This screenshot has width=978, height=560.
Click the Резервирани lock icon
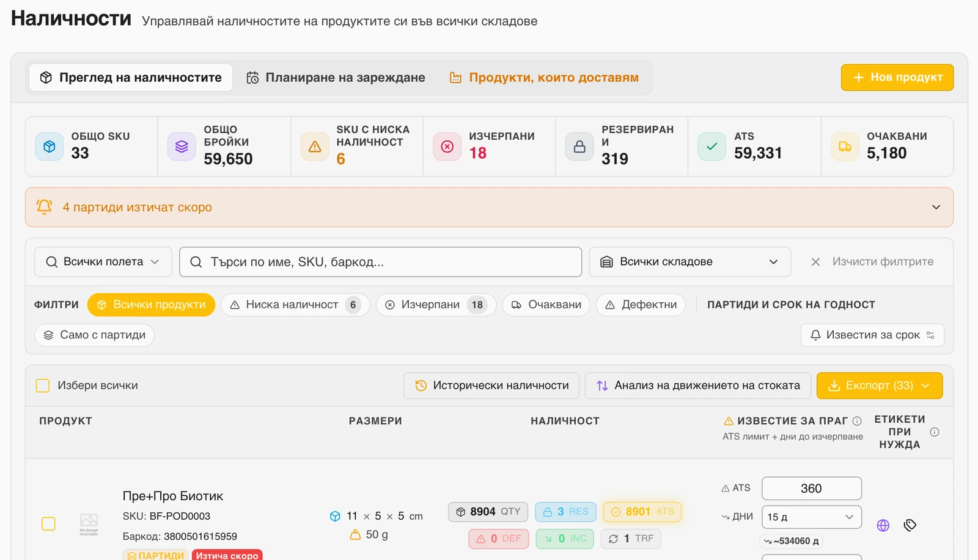(x=579, y=147)
